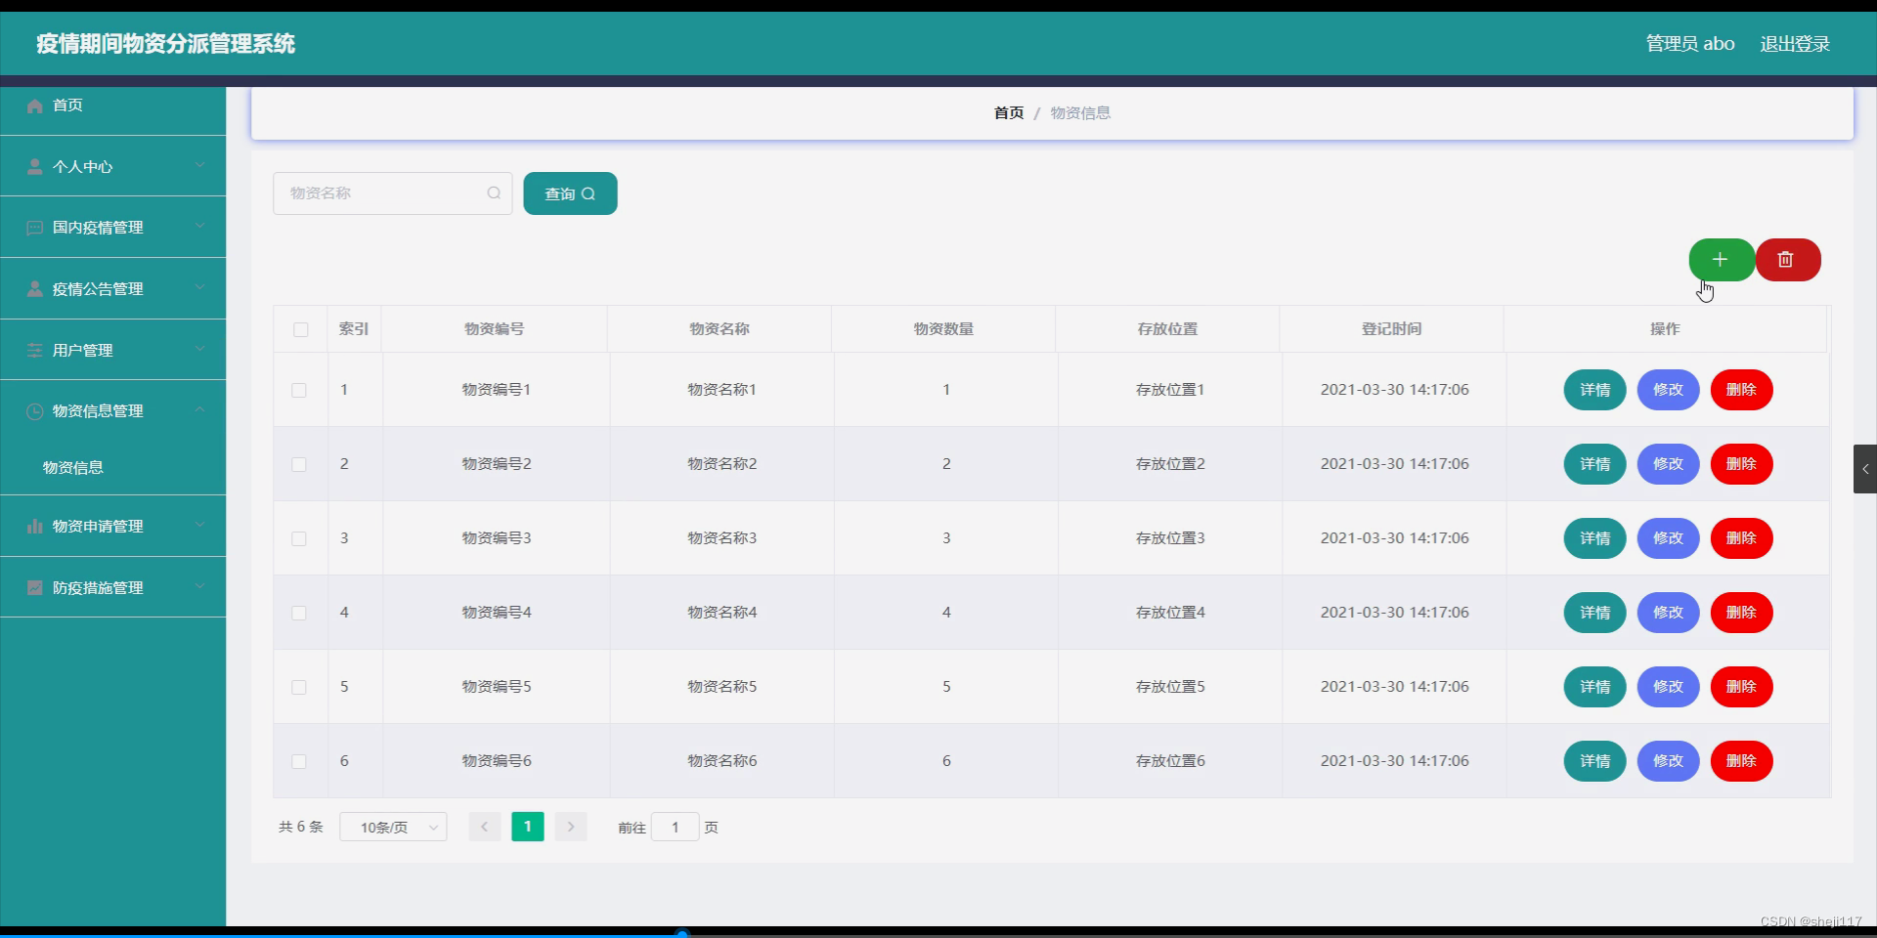Viewport: 1877px width, 938px height.
Task: Click 修改 for 物资名称5
Action: click(x=1668, y=687)
